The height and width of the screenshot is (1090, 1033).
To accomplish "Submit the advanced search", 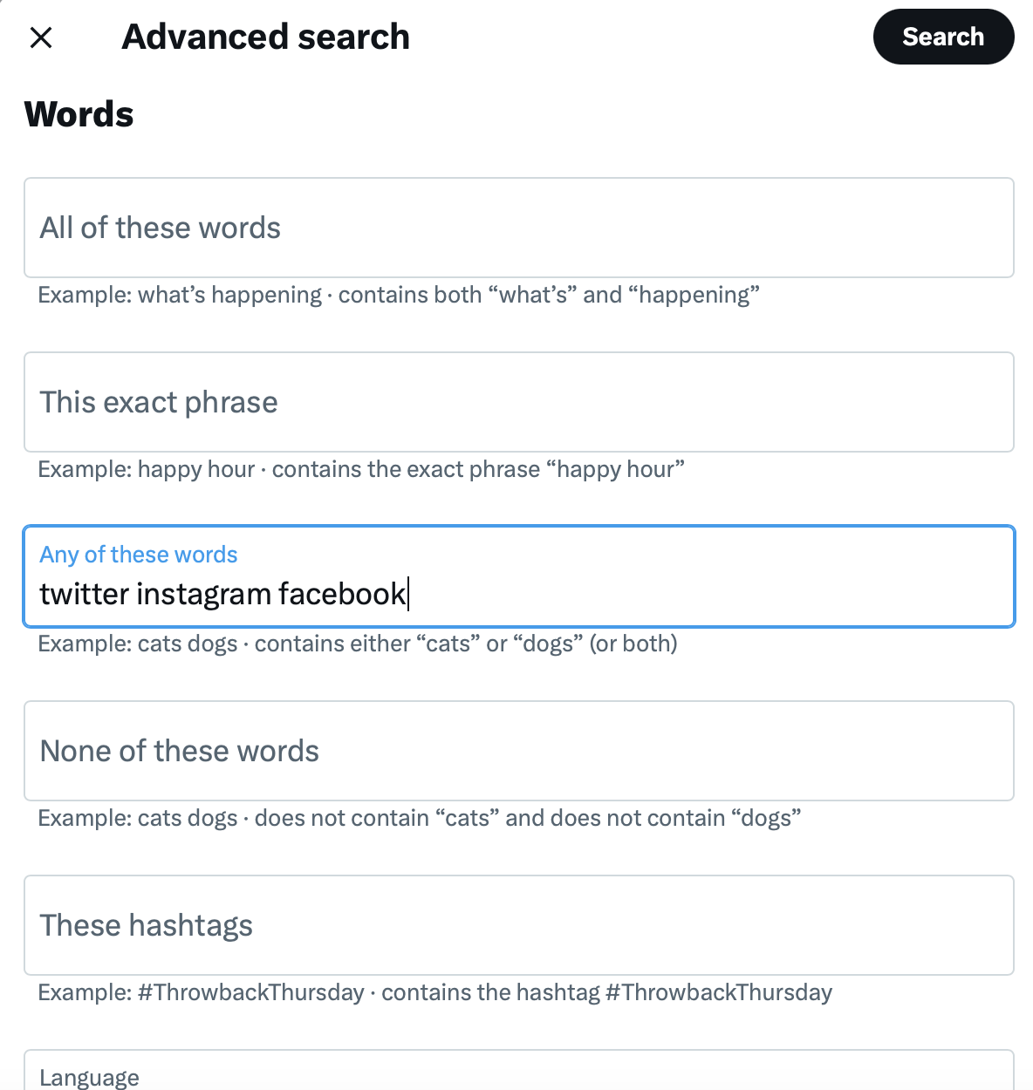I will [943, 37].
